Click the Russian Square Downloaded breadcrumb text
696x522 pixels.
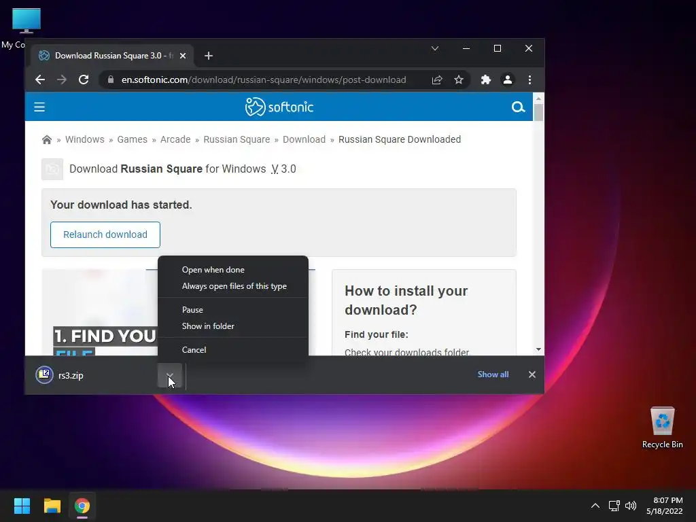(400, 139)
